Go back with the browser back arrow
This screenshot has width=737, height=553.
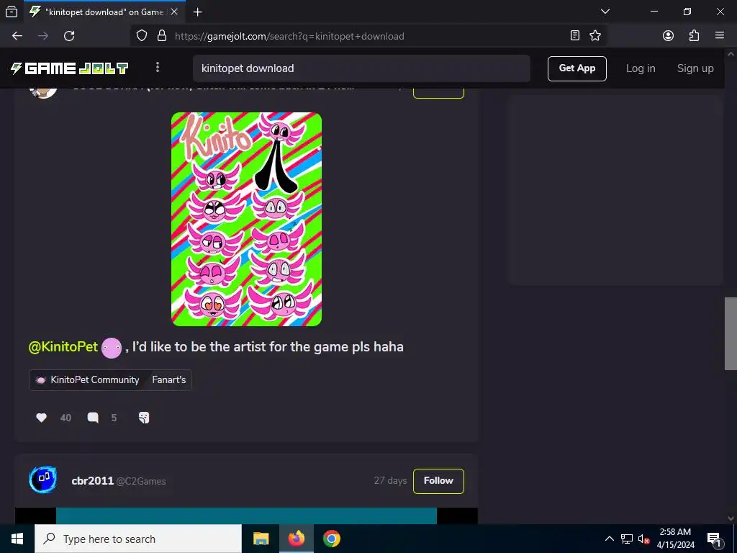point(17,36)
